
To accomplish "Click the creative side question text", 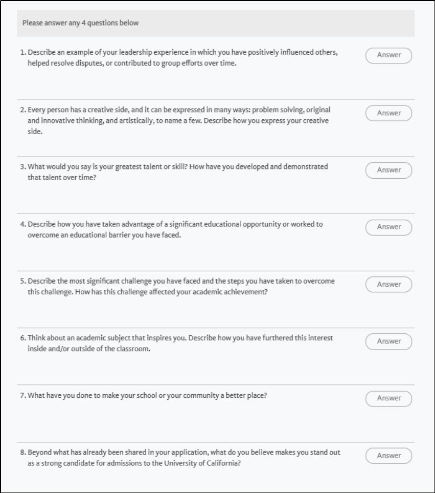I will 179,121.
